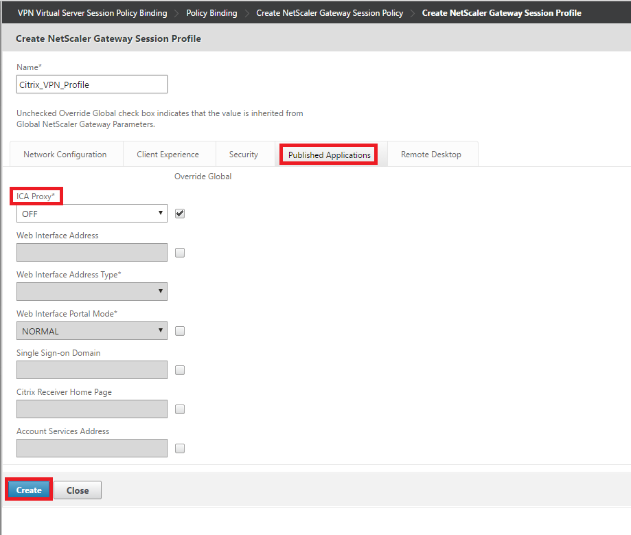
Task: Uncheck ICA Proxy Override Global checkbox
Action: coord(180,214)
